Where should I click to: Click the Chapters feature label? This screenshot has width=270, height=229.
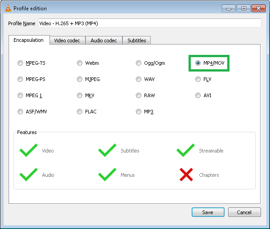[x=209, y=175]
